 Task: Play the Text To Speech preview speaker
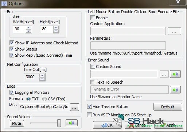point(175,90)
